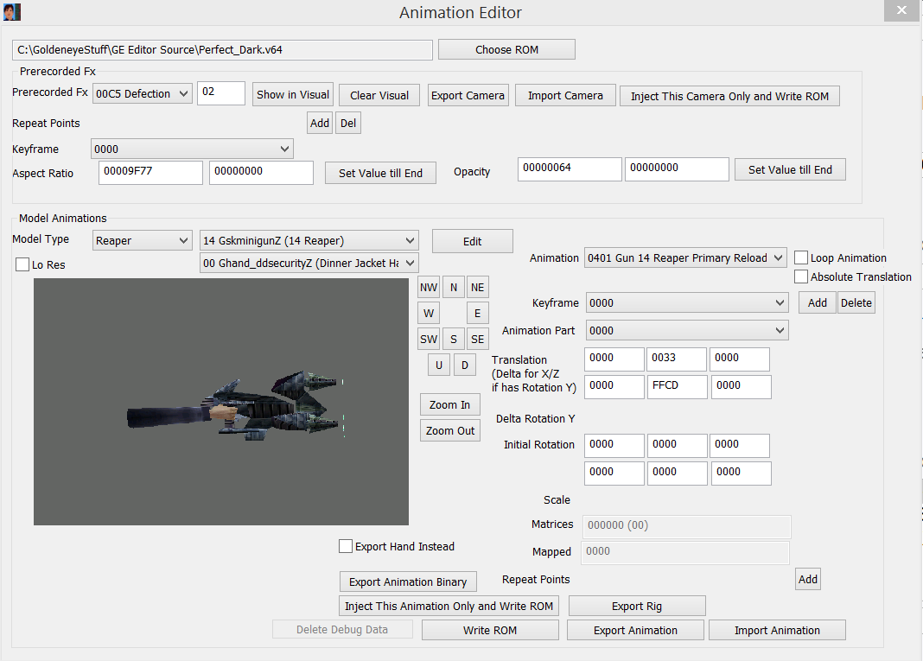Click Del next to Repeat Points
The height and width of the screenshot is (661, 923).
(348, 123)
